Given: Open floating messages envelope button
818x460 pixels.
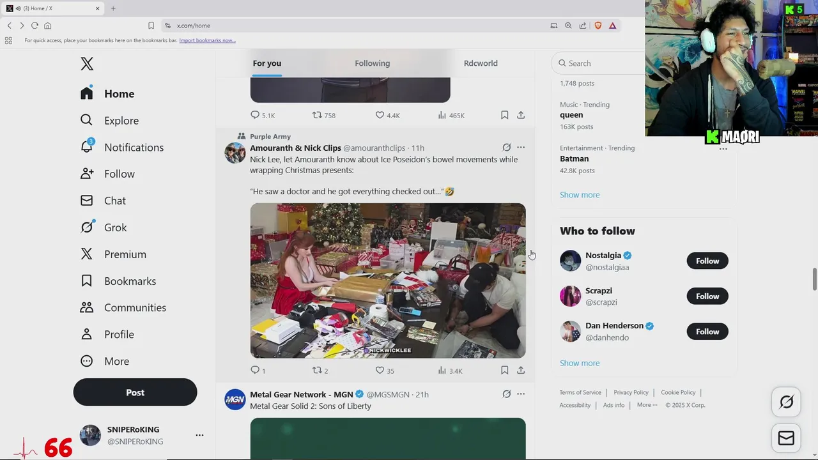Looking at the screenshot, I should [786, 438].
